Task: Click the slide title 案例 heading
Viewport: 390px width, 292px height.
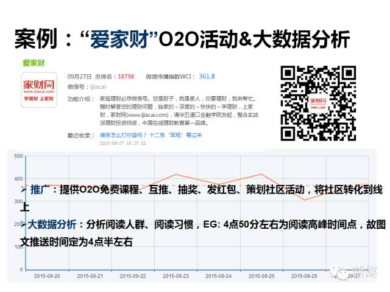Action: [x=182, y=38]
